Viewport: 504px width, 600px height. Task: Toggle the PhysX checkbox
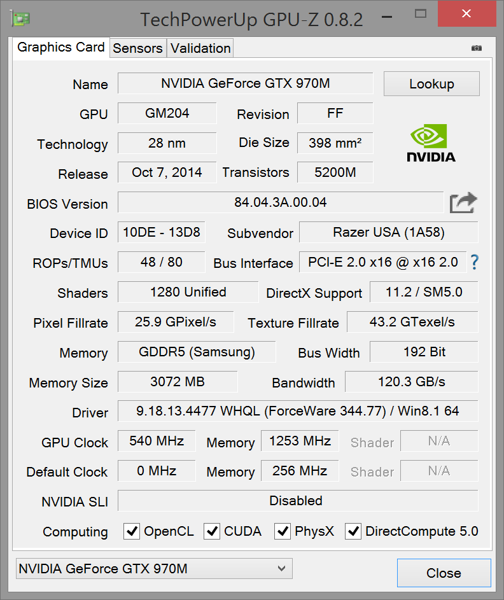pos(283,531)
